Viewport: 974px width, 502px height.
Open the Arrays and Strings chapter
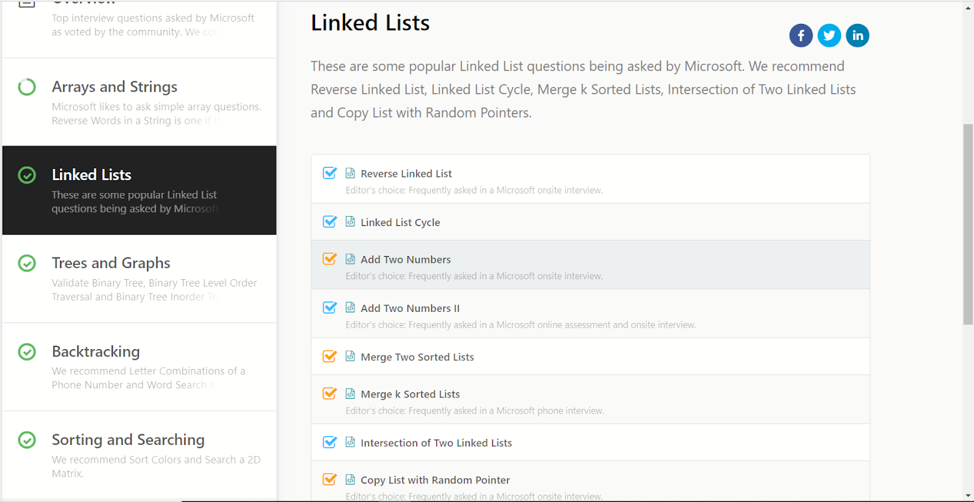tap(114, 87)
